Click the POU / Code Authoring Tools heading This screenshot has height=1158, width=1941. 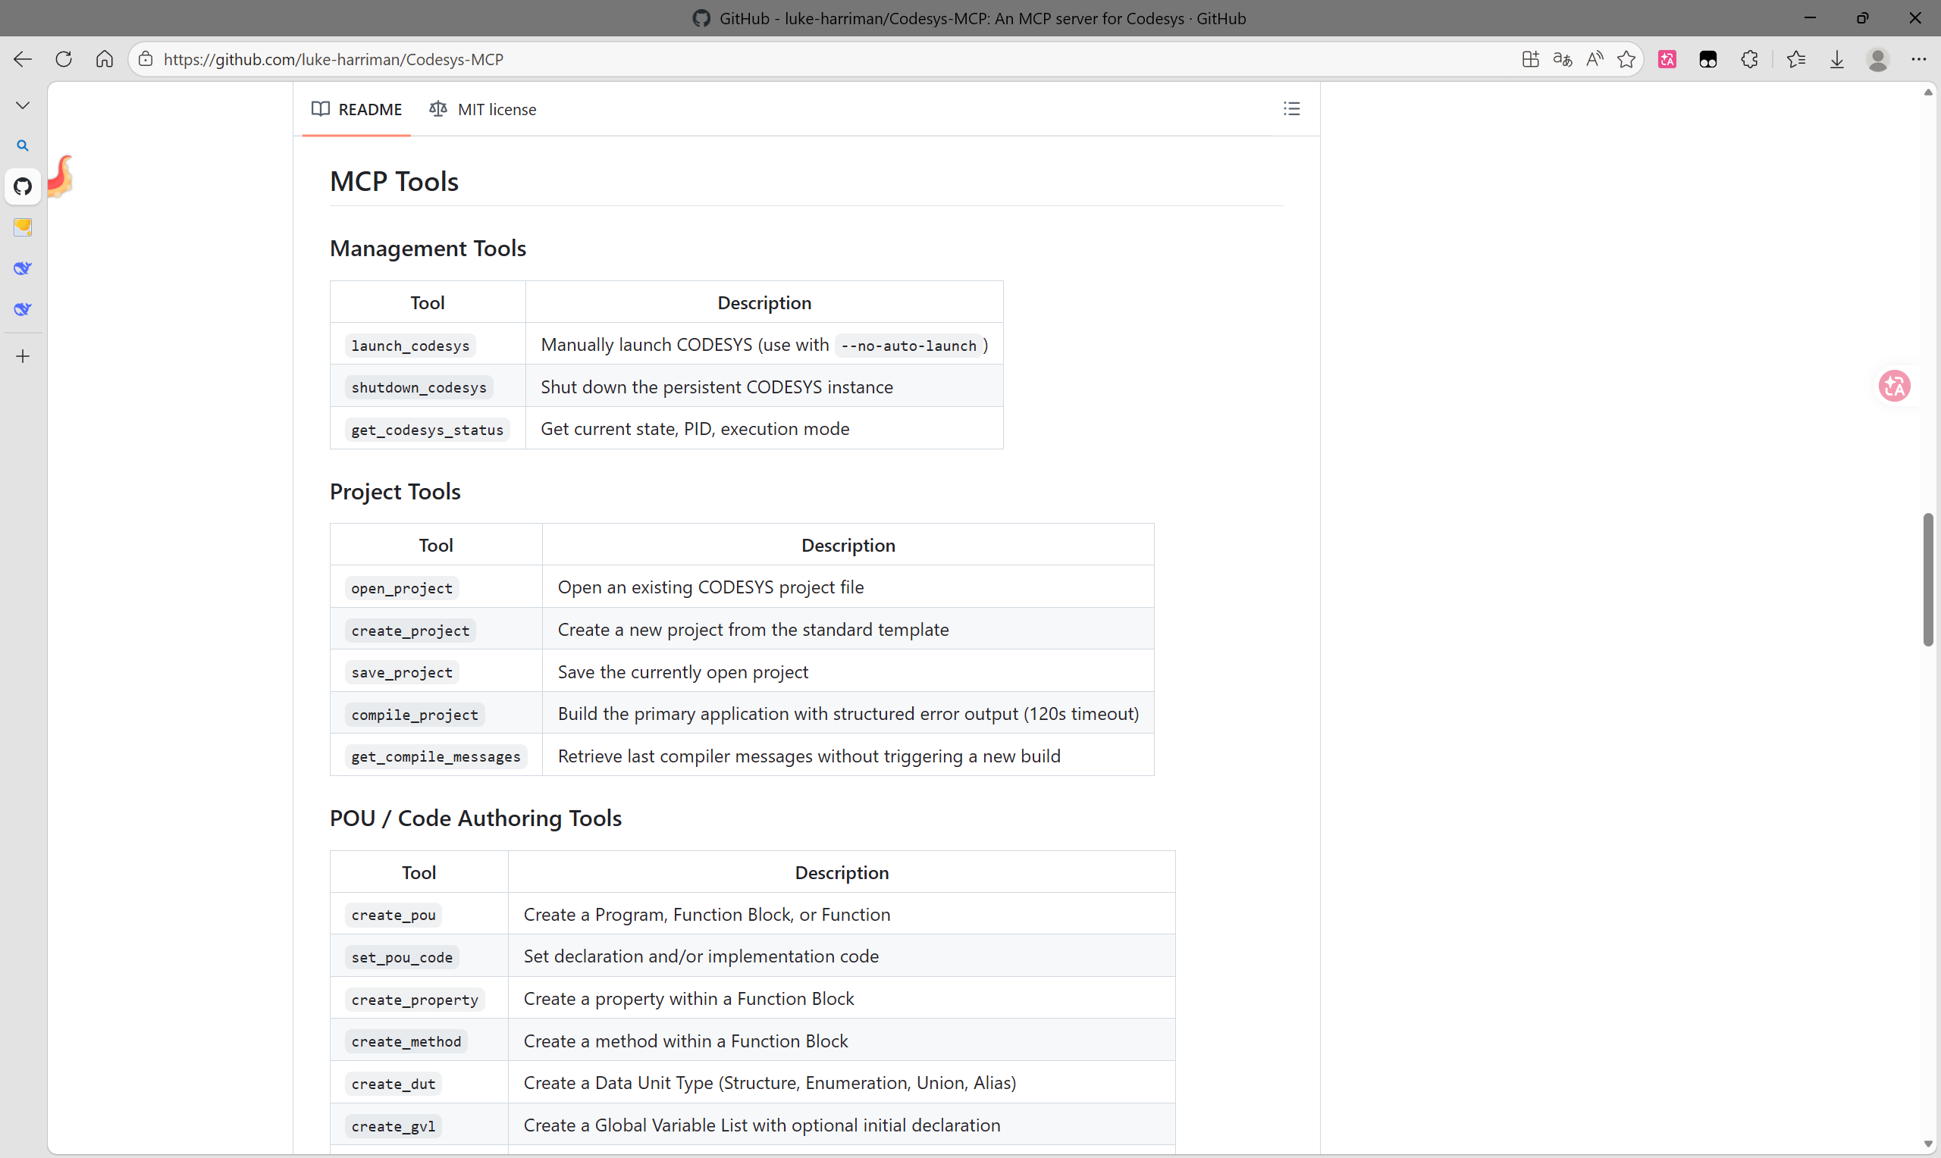(476, 818)
